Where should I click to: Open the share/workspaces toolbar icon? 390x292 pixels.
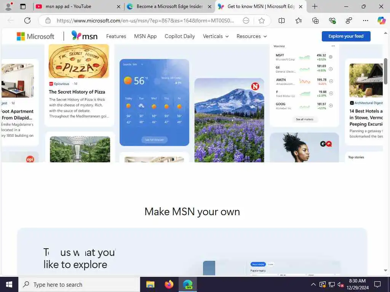(349, 21)
